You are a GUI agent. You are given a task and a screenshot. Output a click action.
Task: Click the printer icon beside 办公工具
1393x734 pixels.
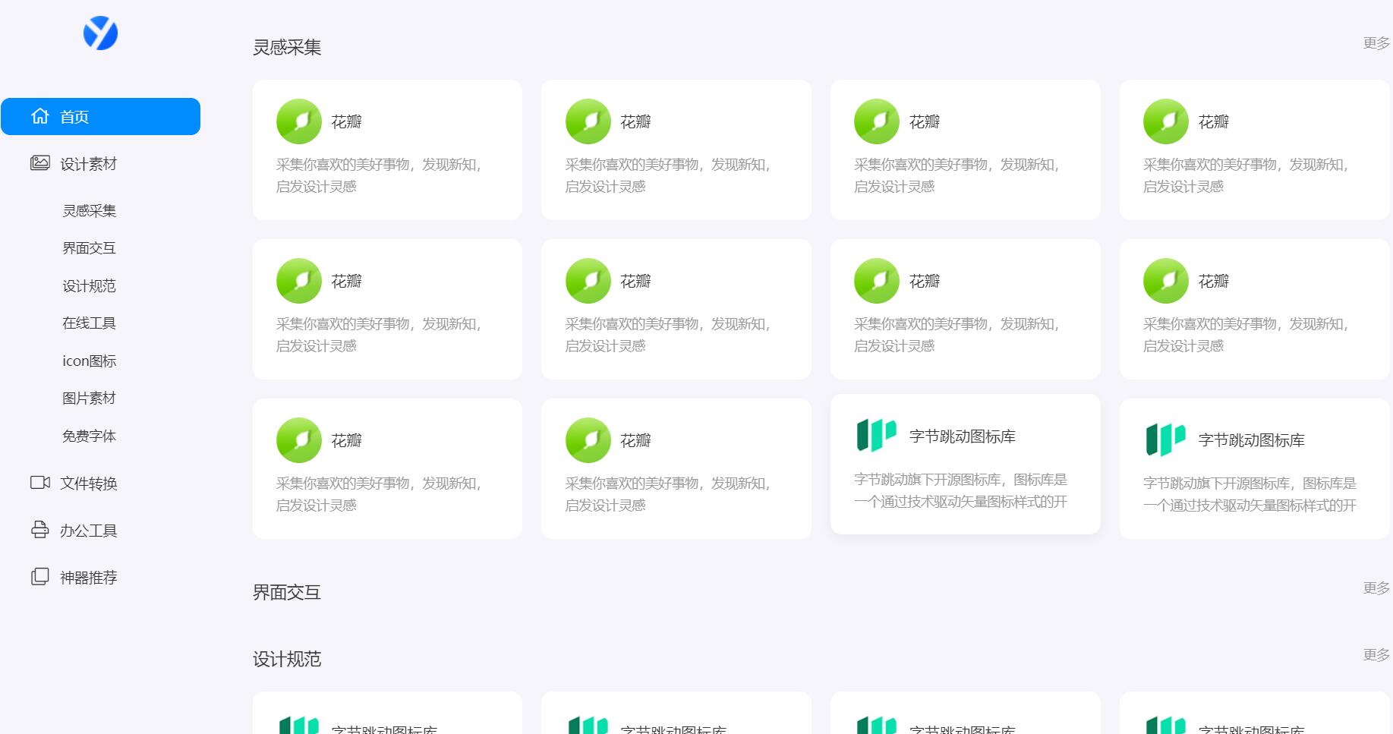click(x=39, y=530)
